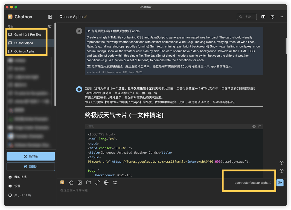Create a new image chat with 新图片

tap(31, 167)
